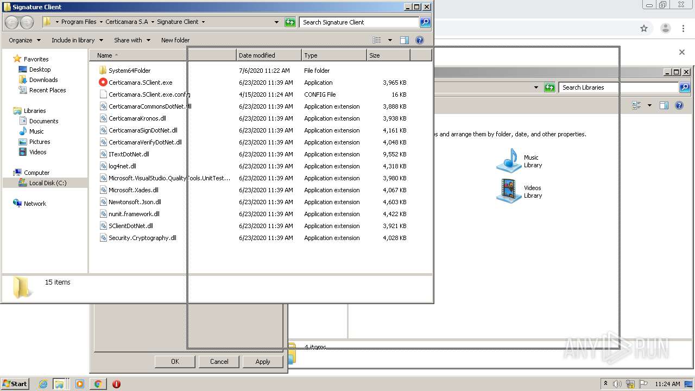Open the Videos Library in Libraries window
Viewport: 695px width, 391px height.
519,192
